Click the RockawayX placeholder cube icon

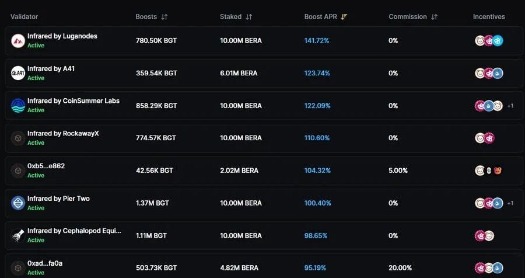point(18,138)
